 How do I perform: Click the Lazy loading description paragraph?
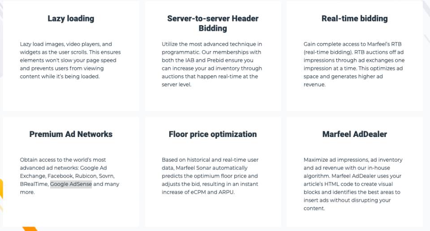pyautogui.click(x=70, y=60)
